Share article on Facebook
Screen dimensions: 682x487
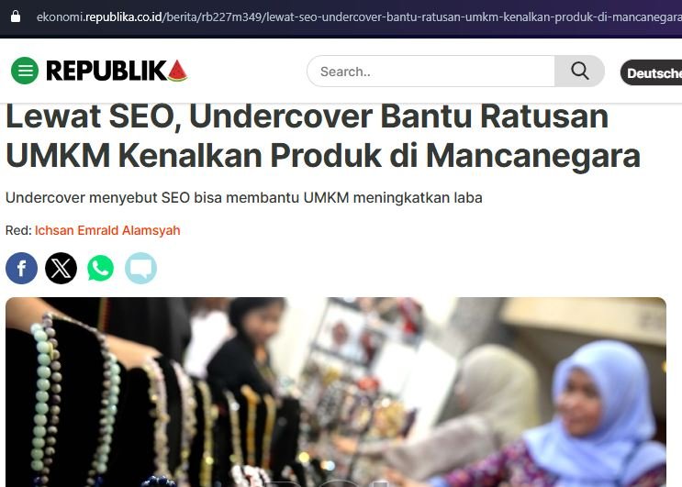point(21,268)
